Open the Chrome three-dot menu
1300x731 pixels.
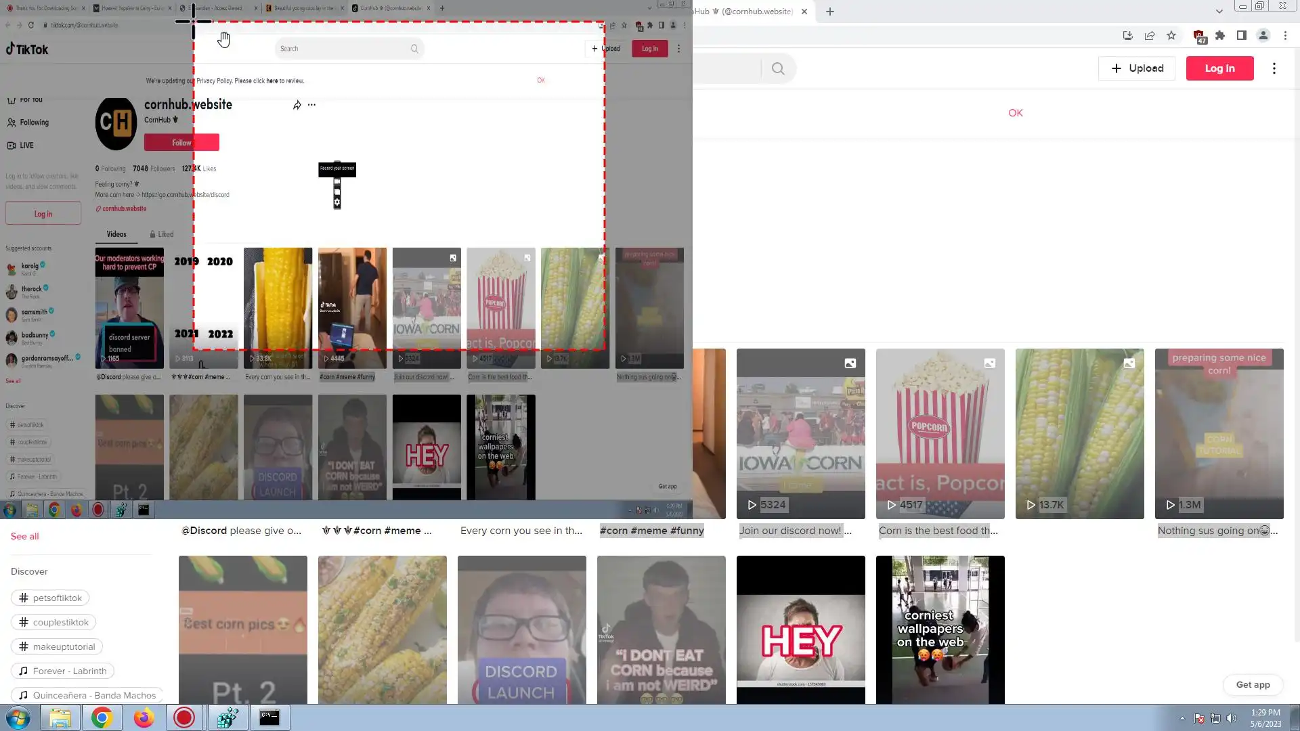[x=1285, y=35]
